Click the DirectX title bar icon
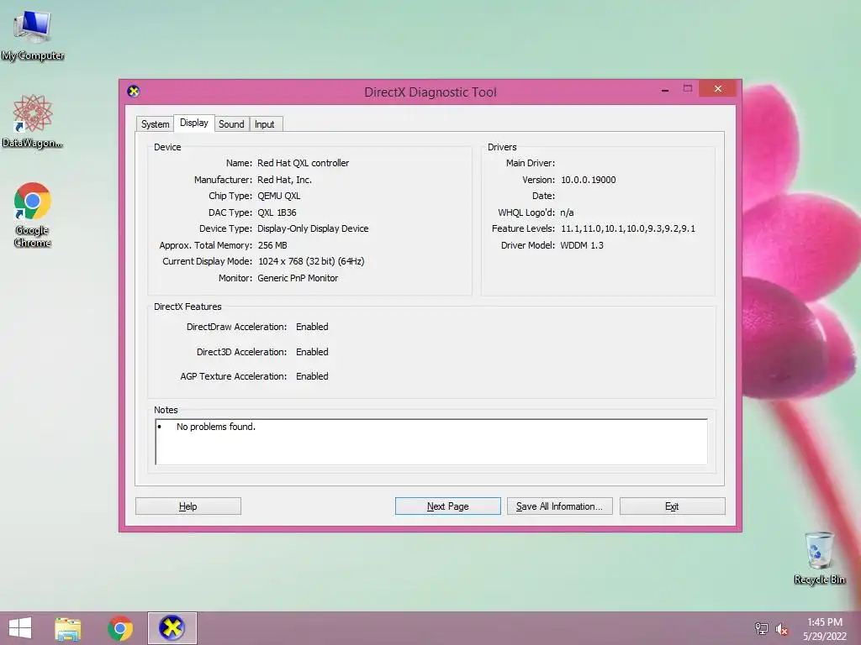Viewport: 861px width, 645px height. pos(134,92)
